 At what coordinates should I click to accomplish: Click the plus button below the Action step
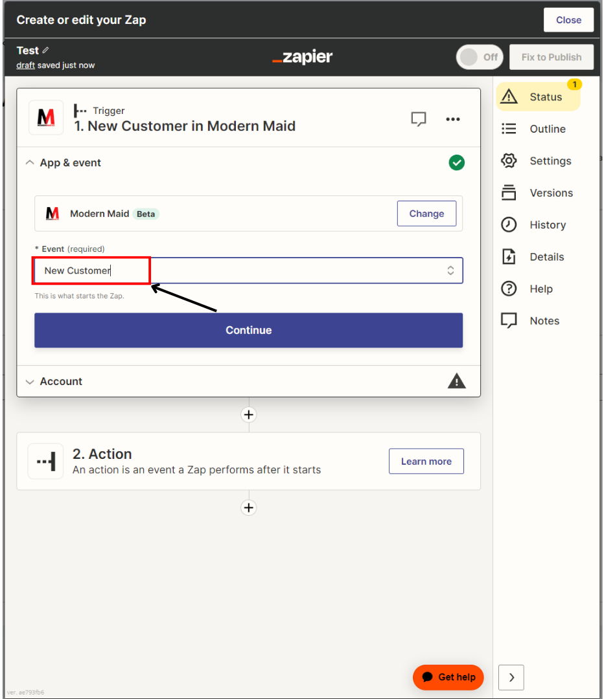[249, 507]
